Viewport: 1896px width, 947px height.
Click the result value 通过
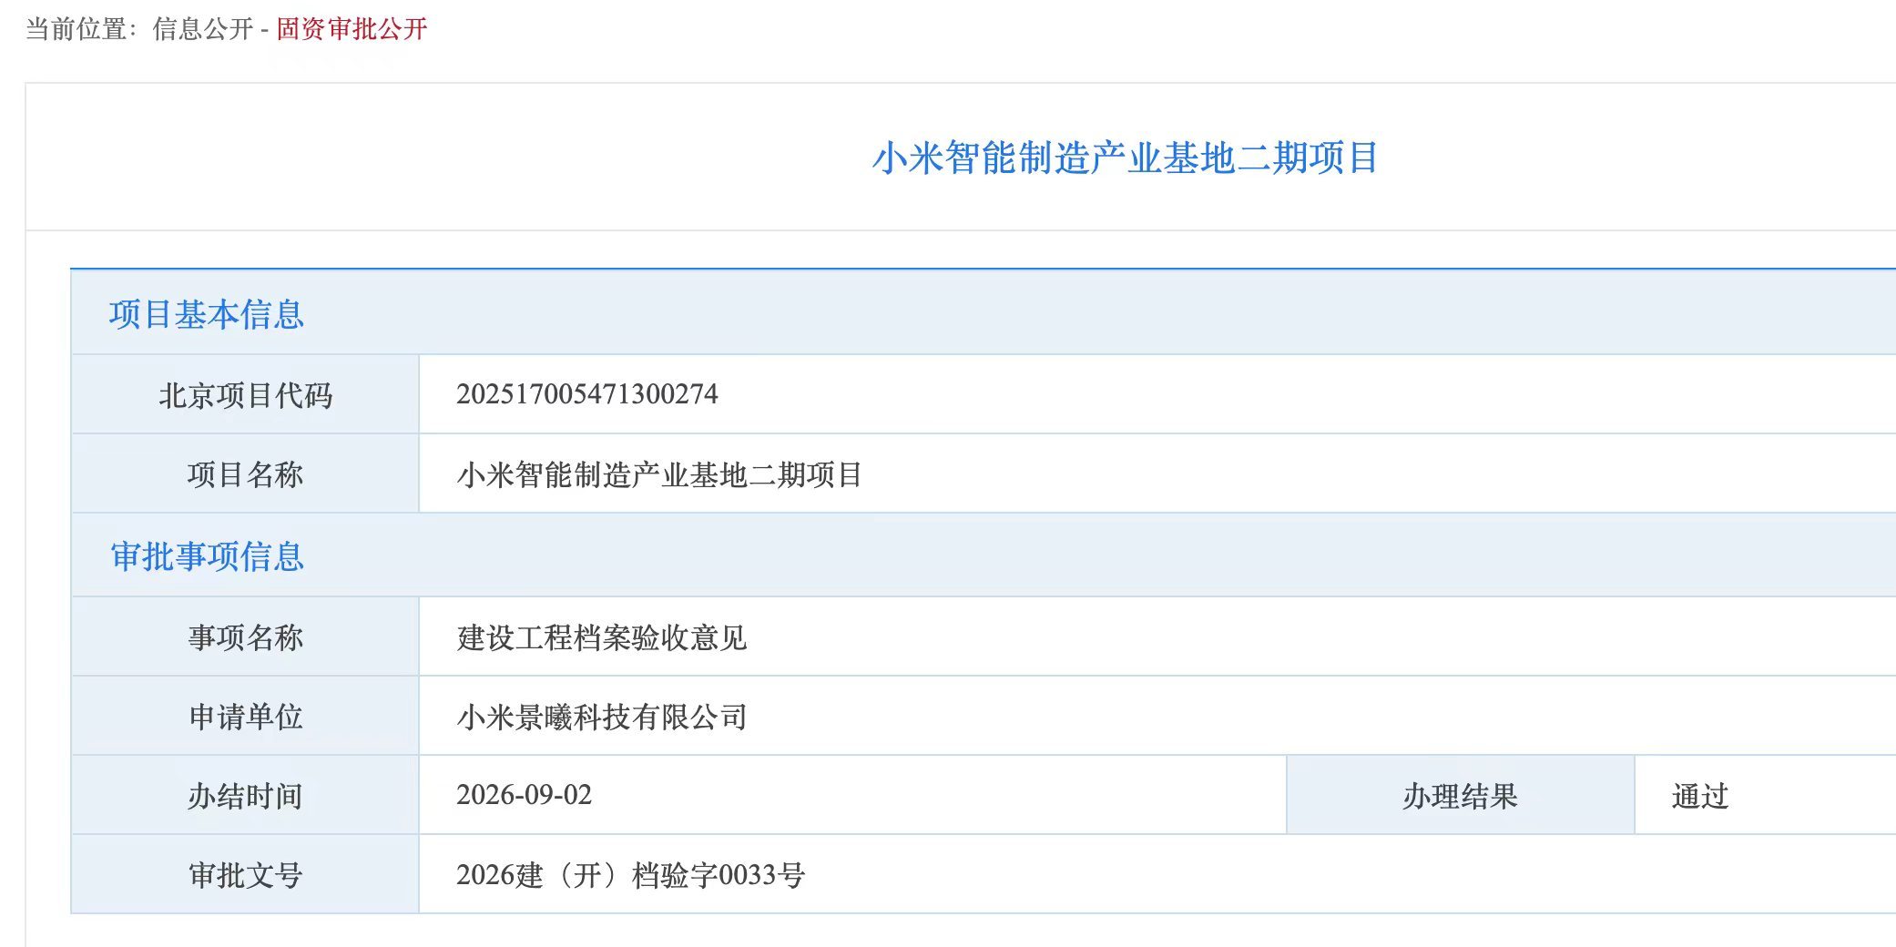point(1700,796)
